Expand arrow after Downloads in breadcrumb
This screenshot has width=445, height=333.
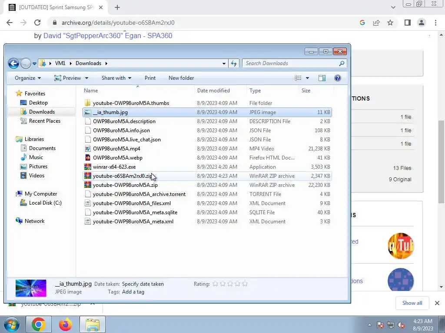tap(106, 63)
